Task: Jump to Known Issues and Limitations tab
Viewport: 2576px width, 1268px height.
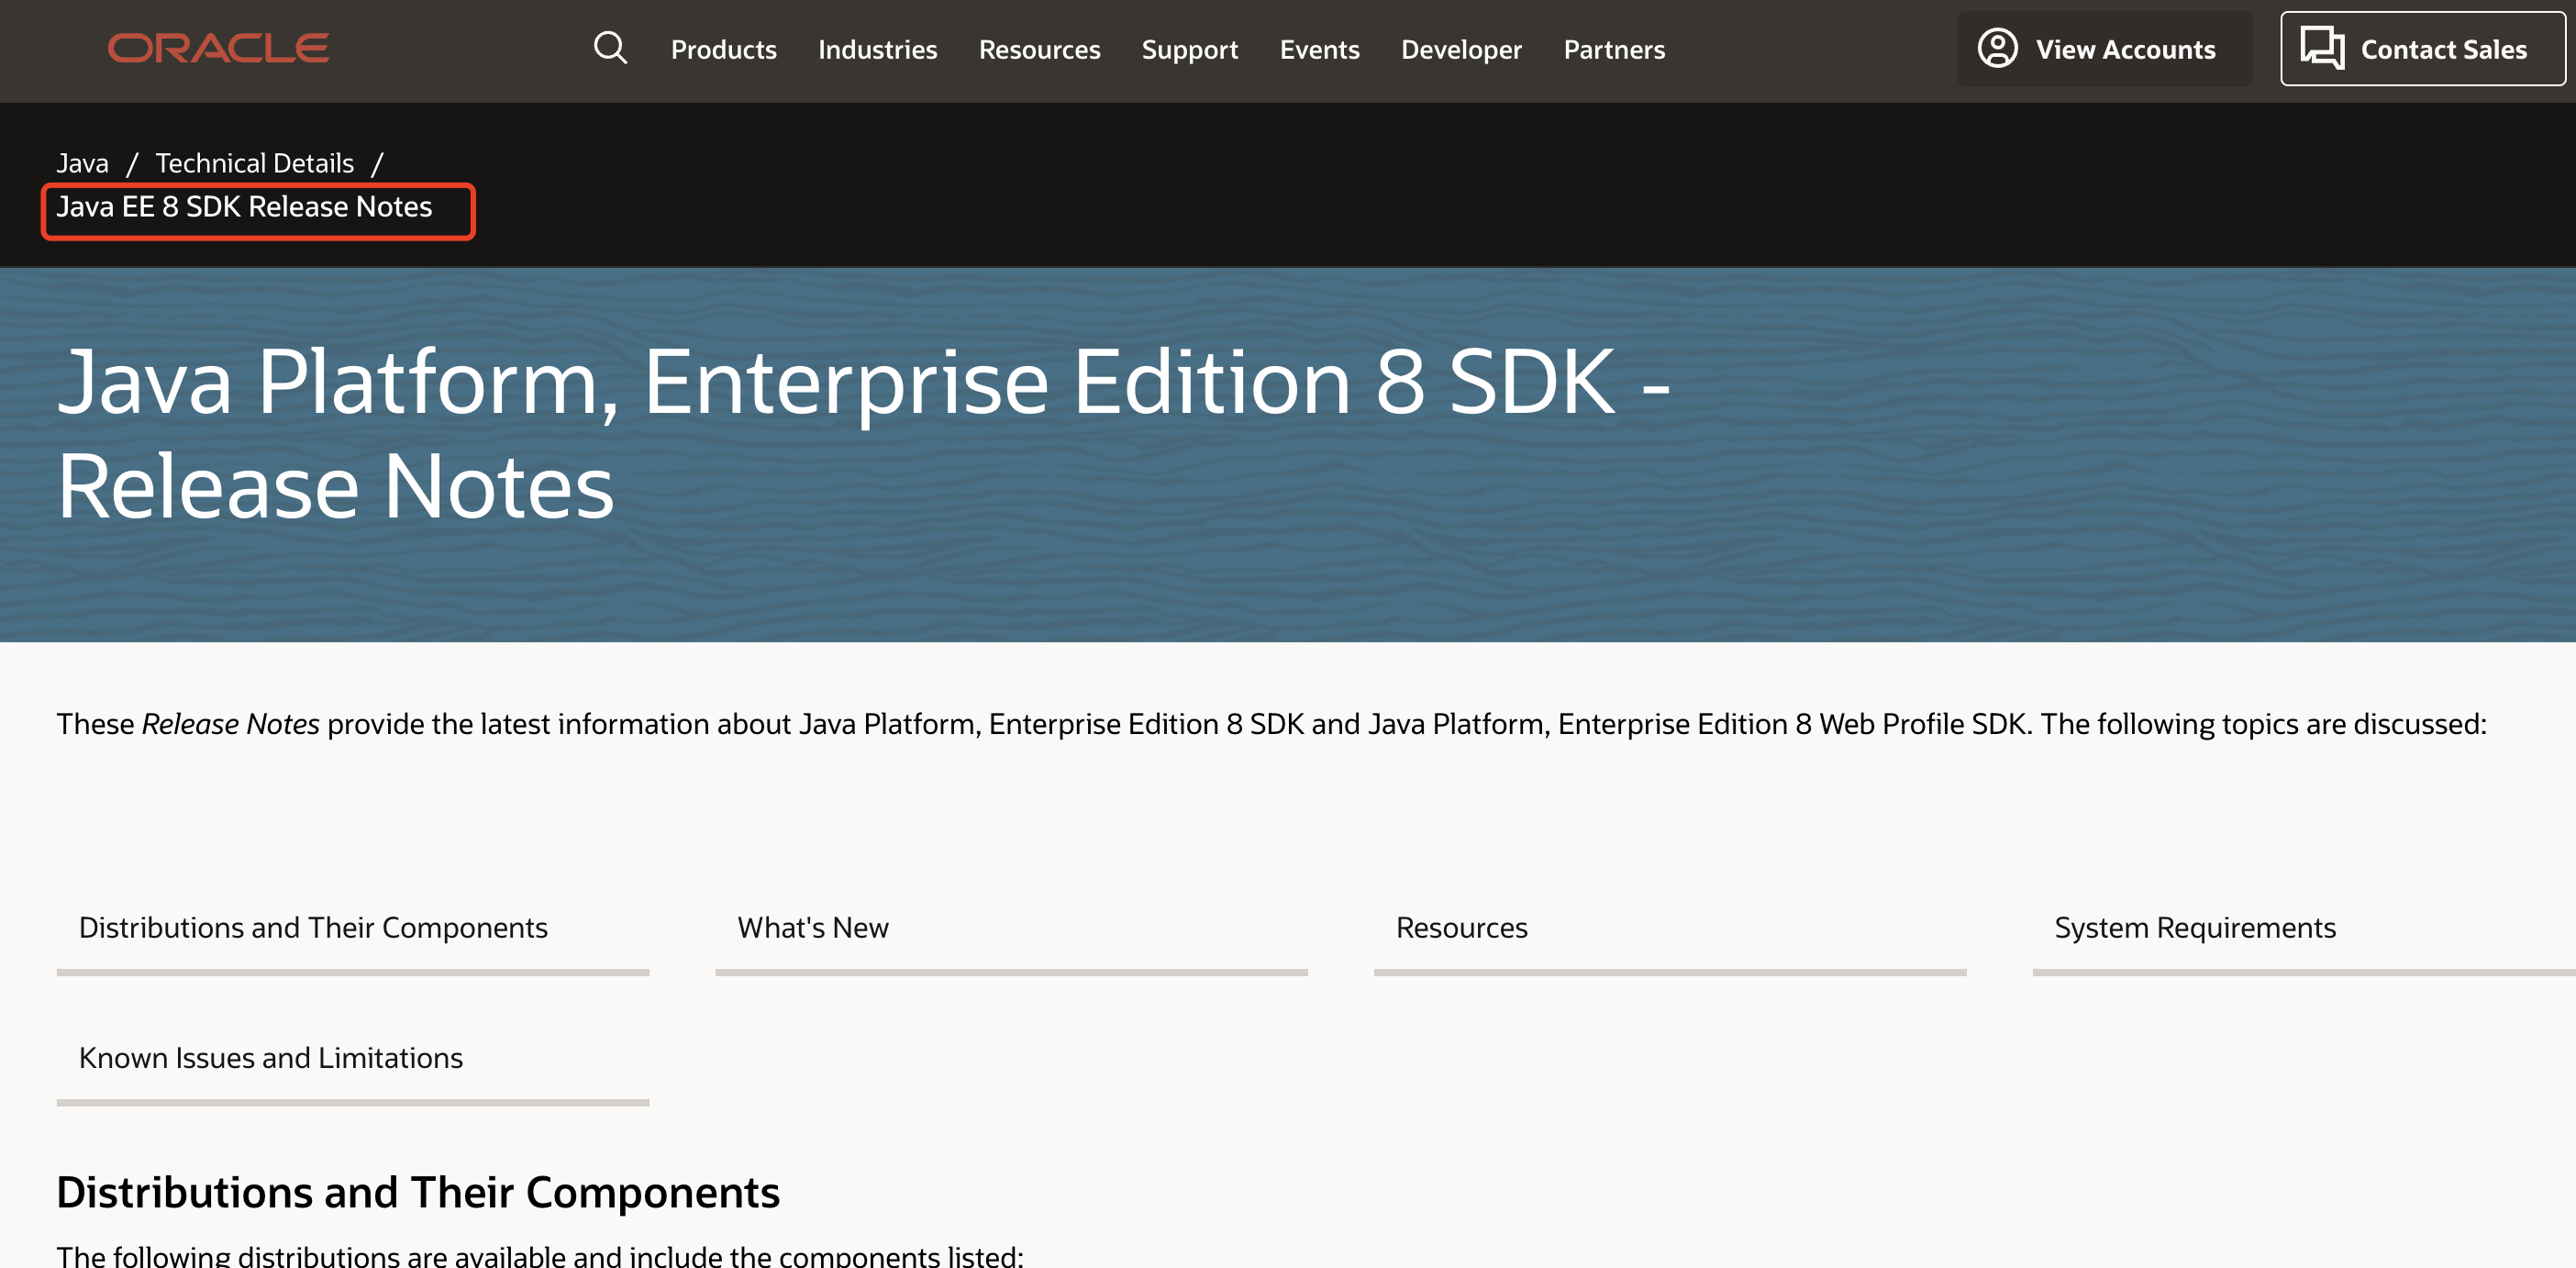Action: [271, 1058]
